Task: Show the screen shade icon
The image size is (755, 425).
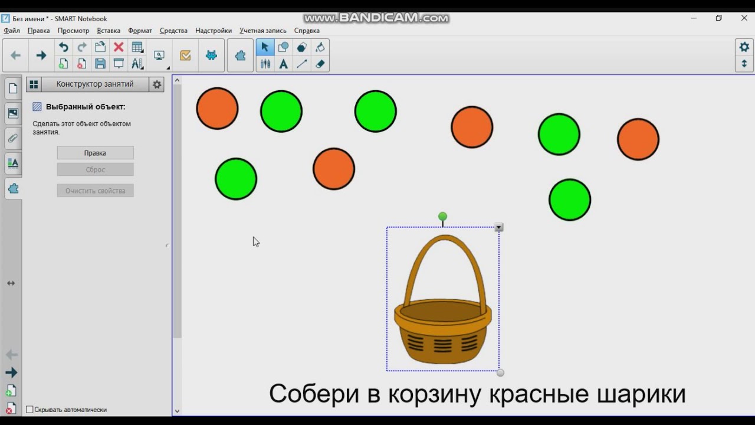Action: point(119,64)
